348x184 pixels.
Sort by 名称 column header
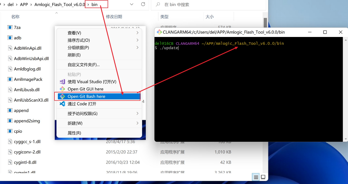point(15,17)
